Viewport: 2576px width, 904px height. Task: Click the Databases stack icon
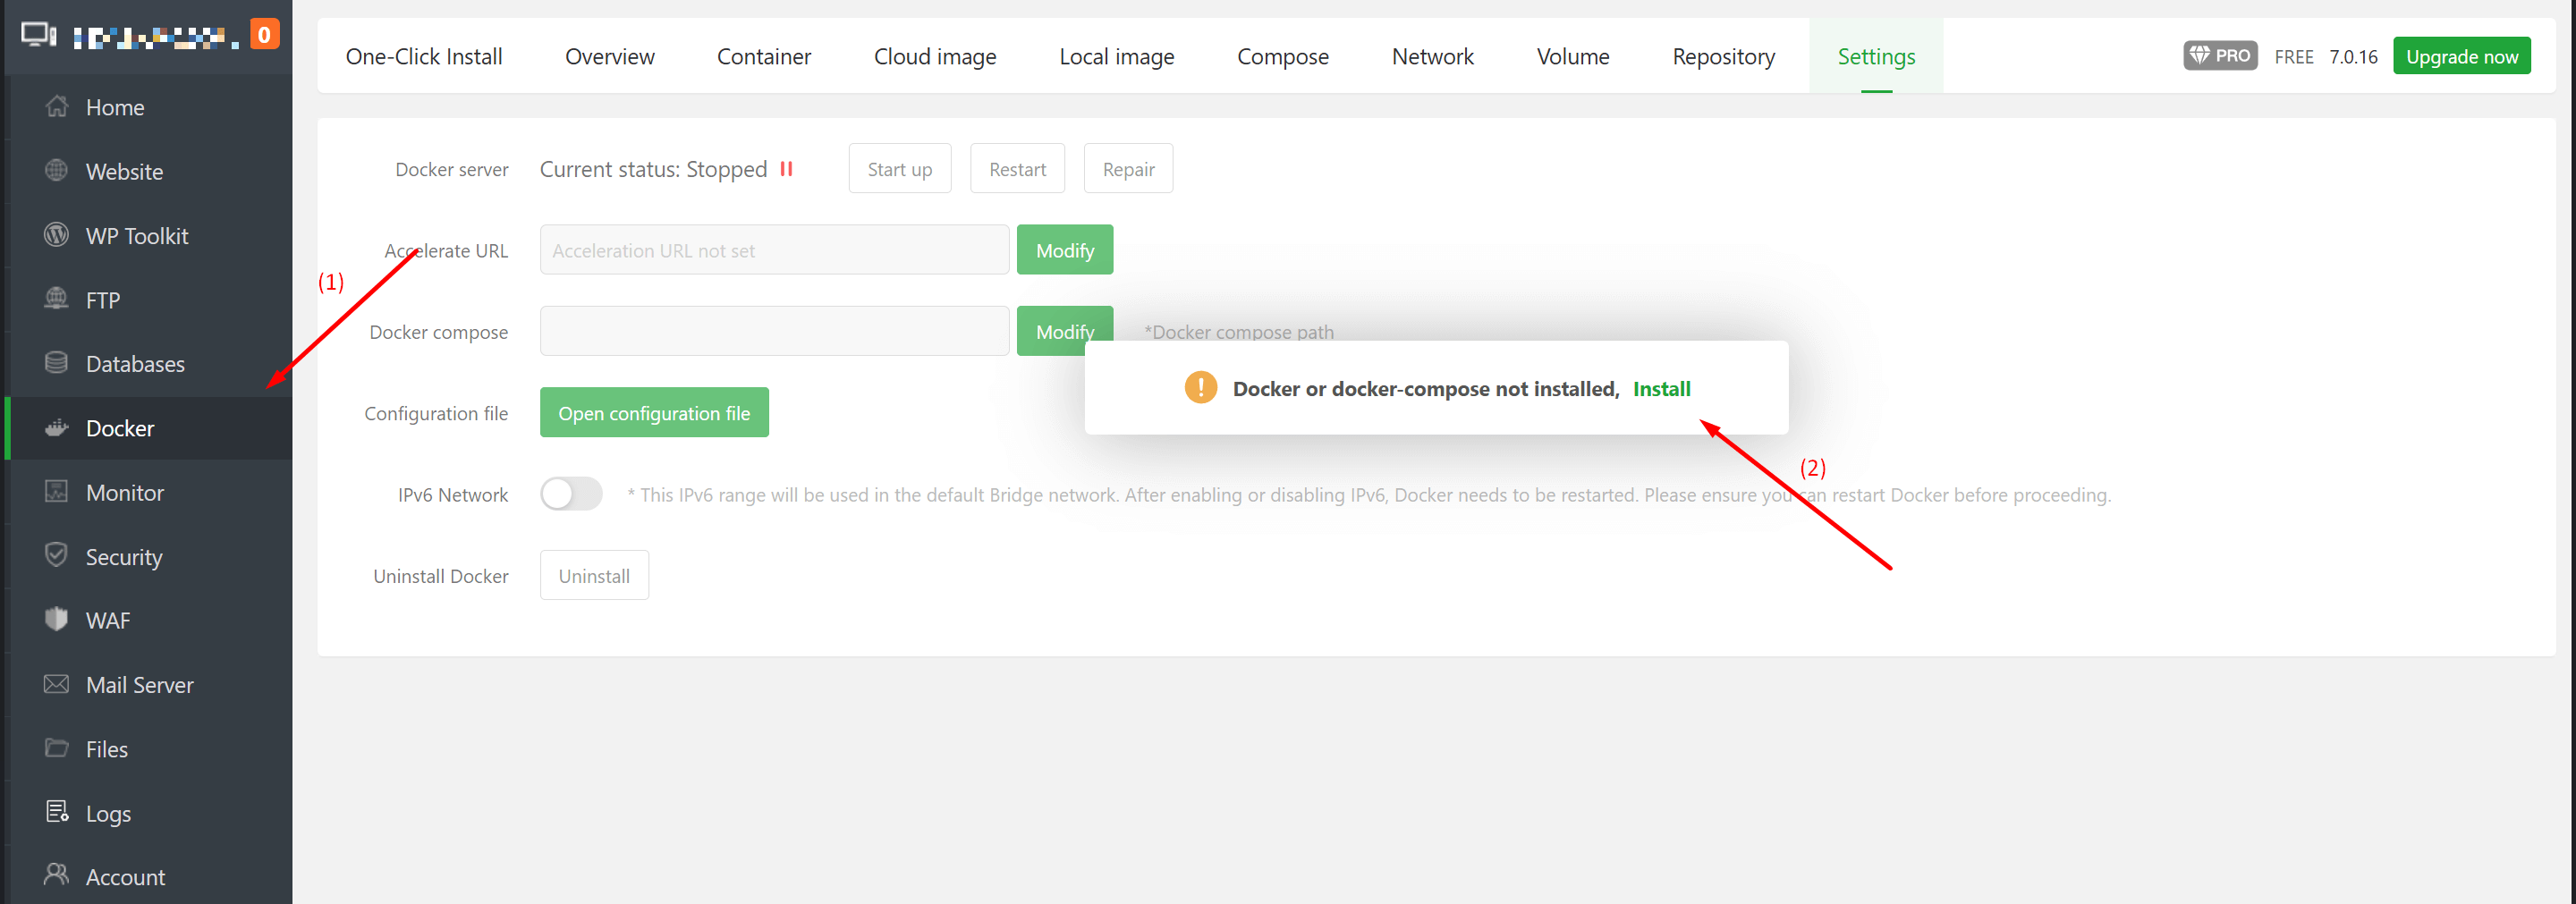coord(57,362)
